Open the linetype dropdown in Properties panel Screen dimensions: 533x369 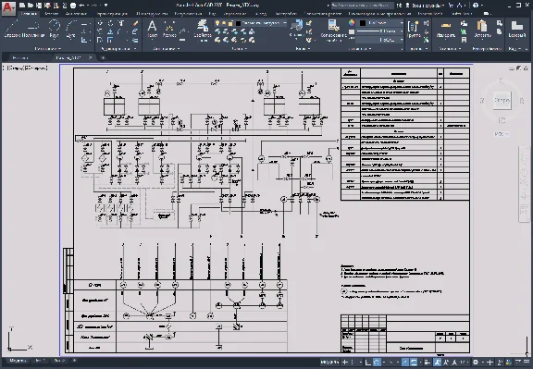click(401, 40)
